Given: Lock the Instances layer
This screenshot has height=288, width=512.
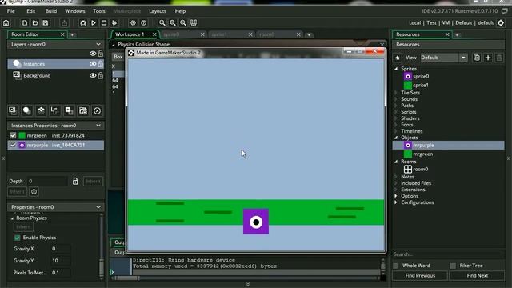Looking at the screenshot, I should [x=101, y=64].
